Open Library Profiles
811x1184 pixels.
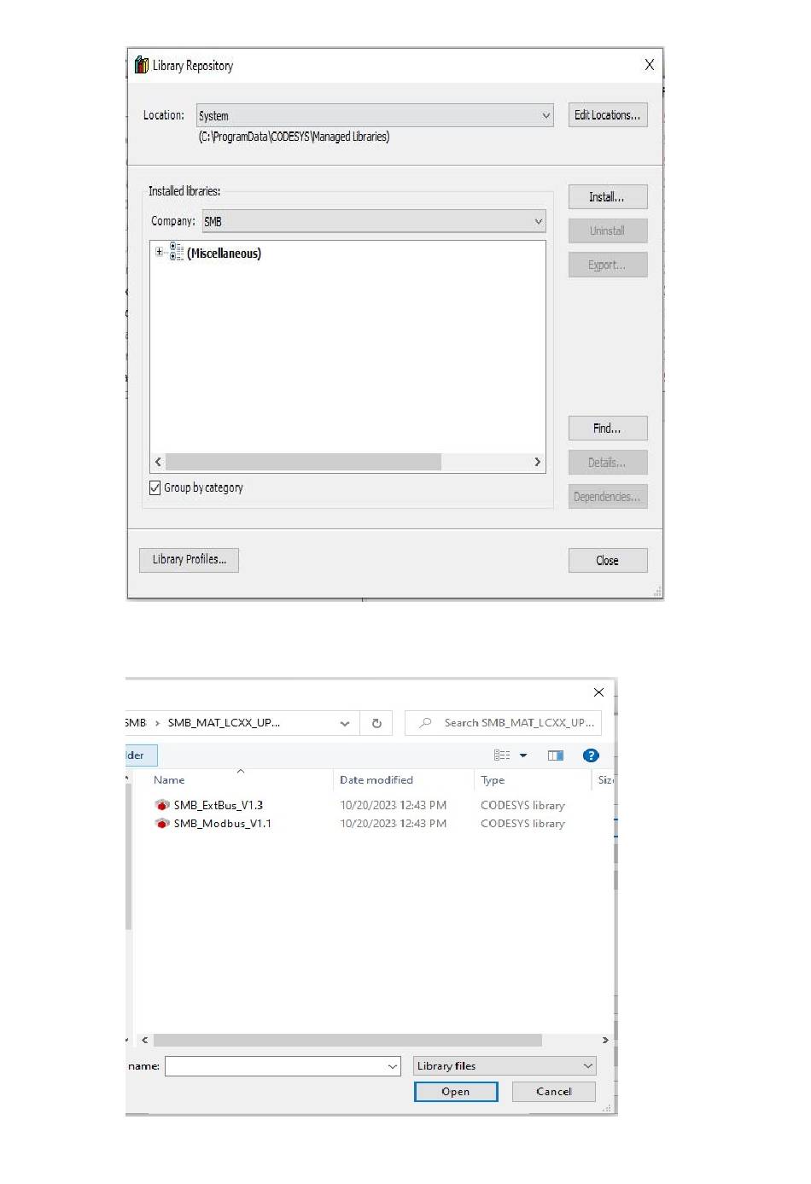189,560
